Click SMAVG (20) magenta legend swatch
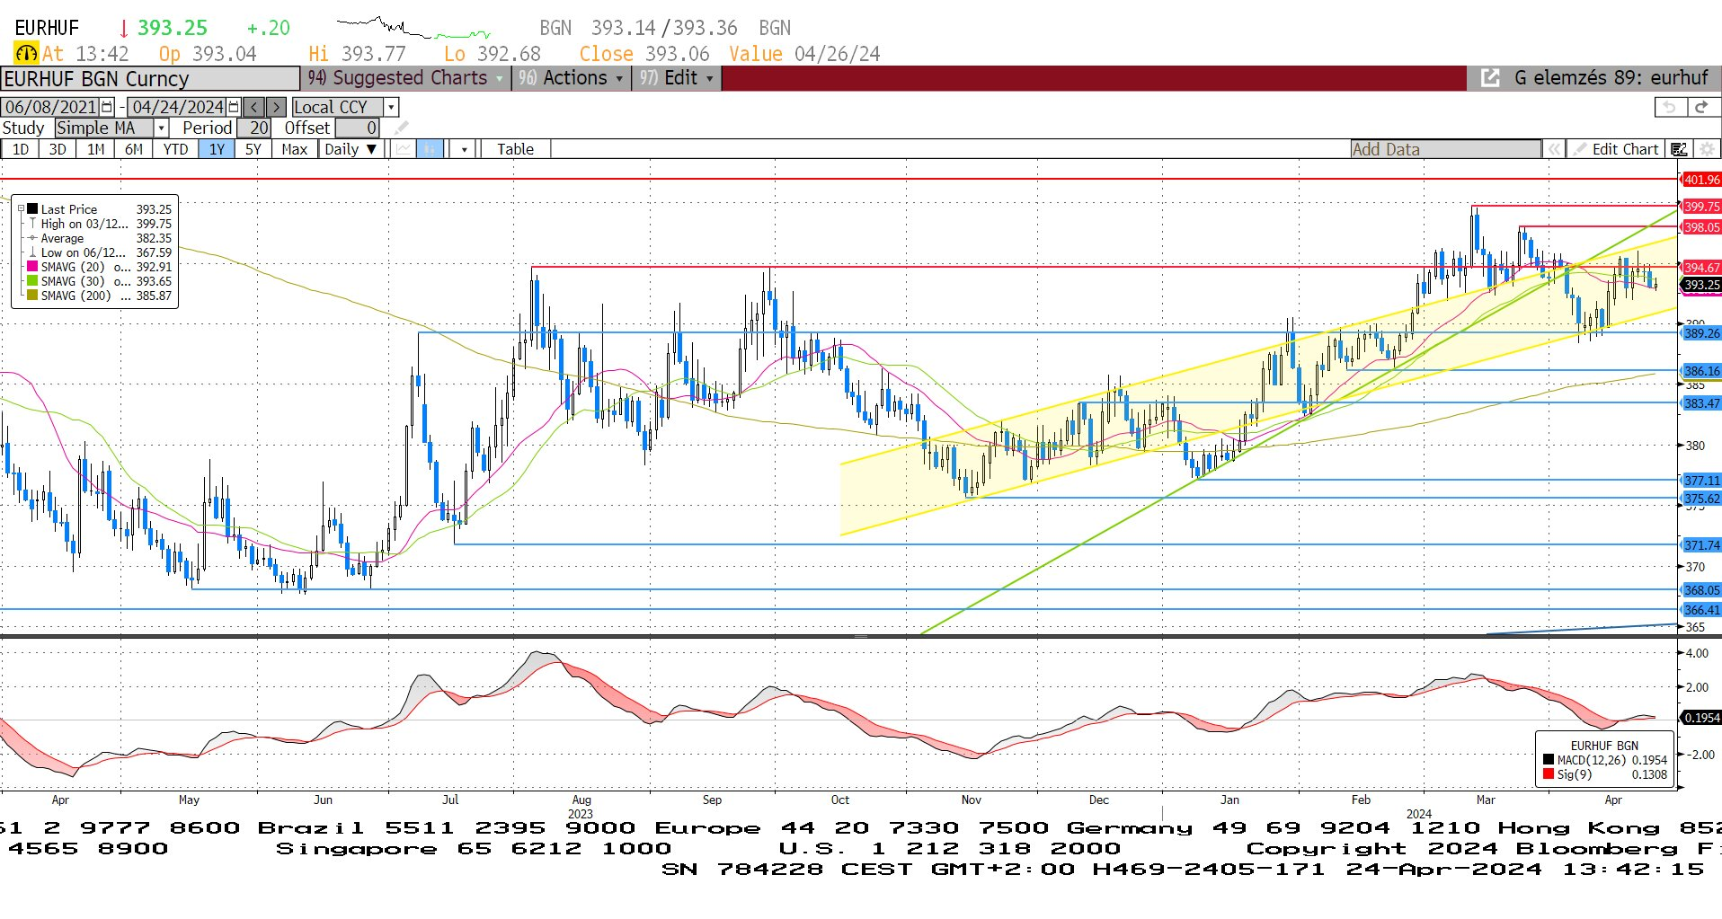This screenshot has width=1722, height=919. 33,267
